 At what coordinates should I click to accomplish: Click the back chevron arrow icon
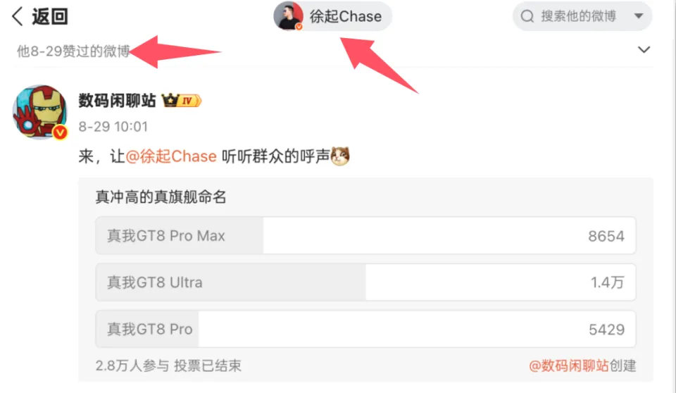pyautogui.click(x=17, y=16)
